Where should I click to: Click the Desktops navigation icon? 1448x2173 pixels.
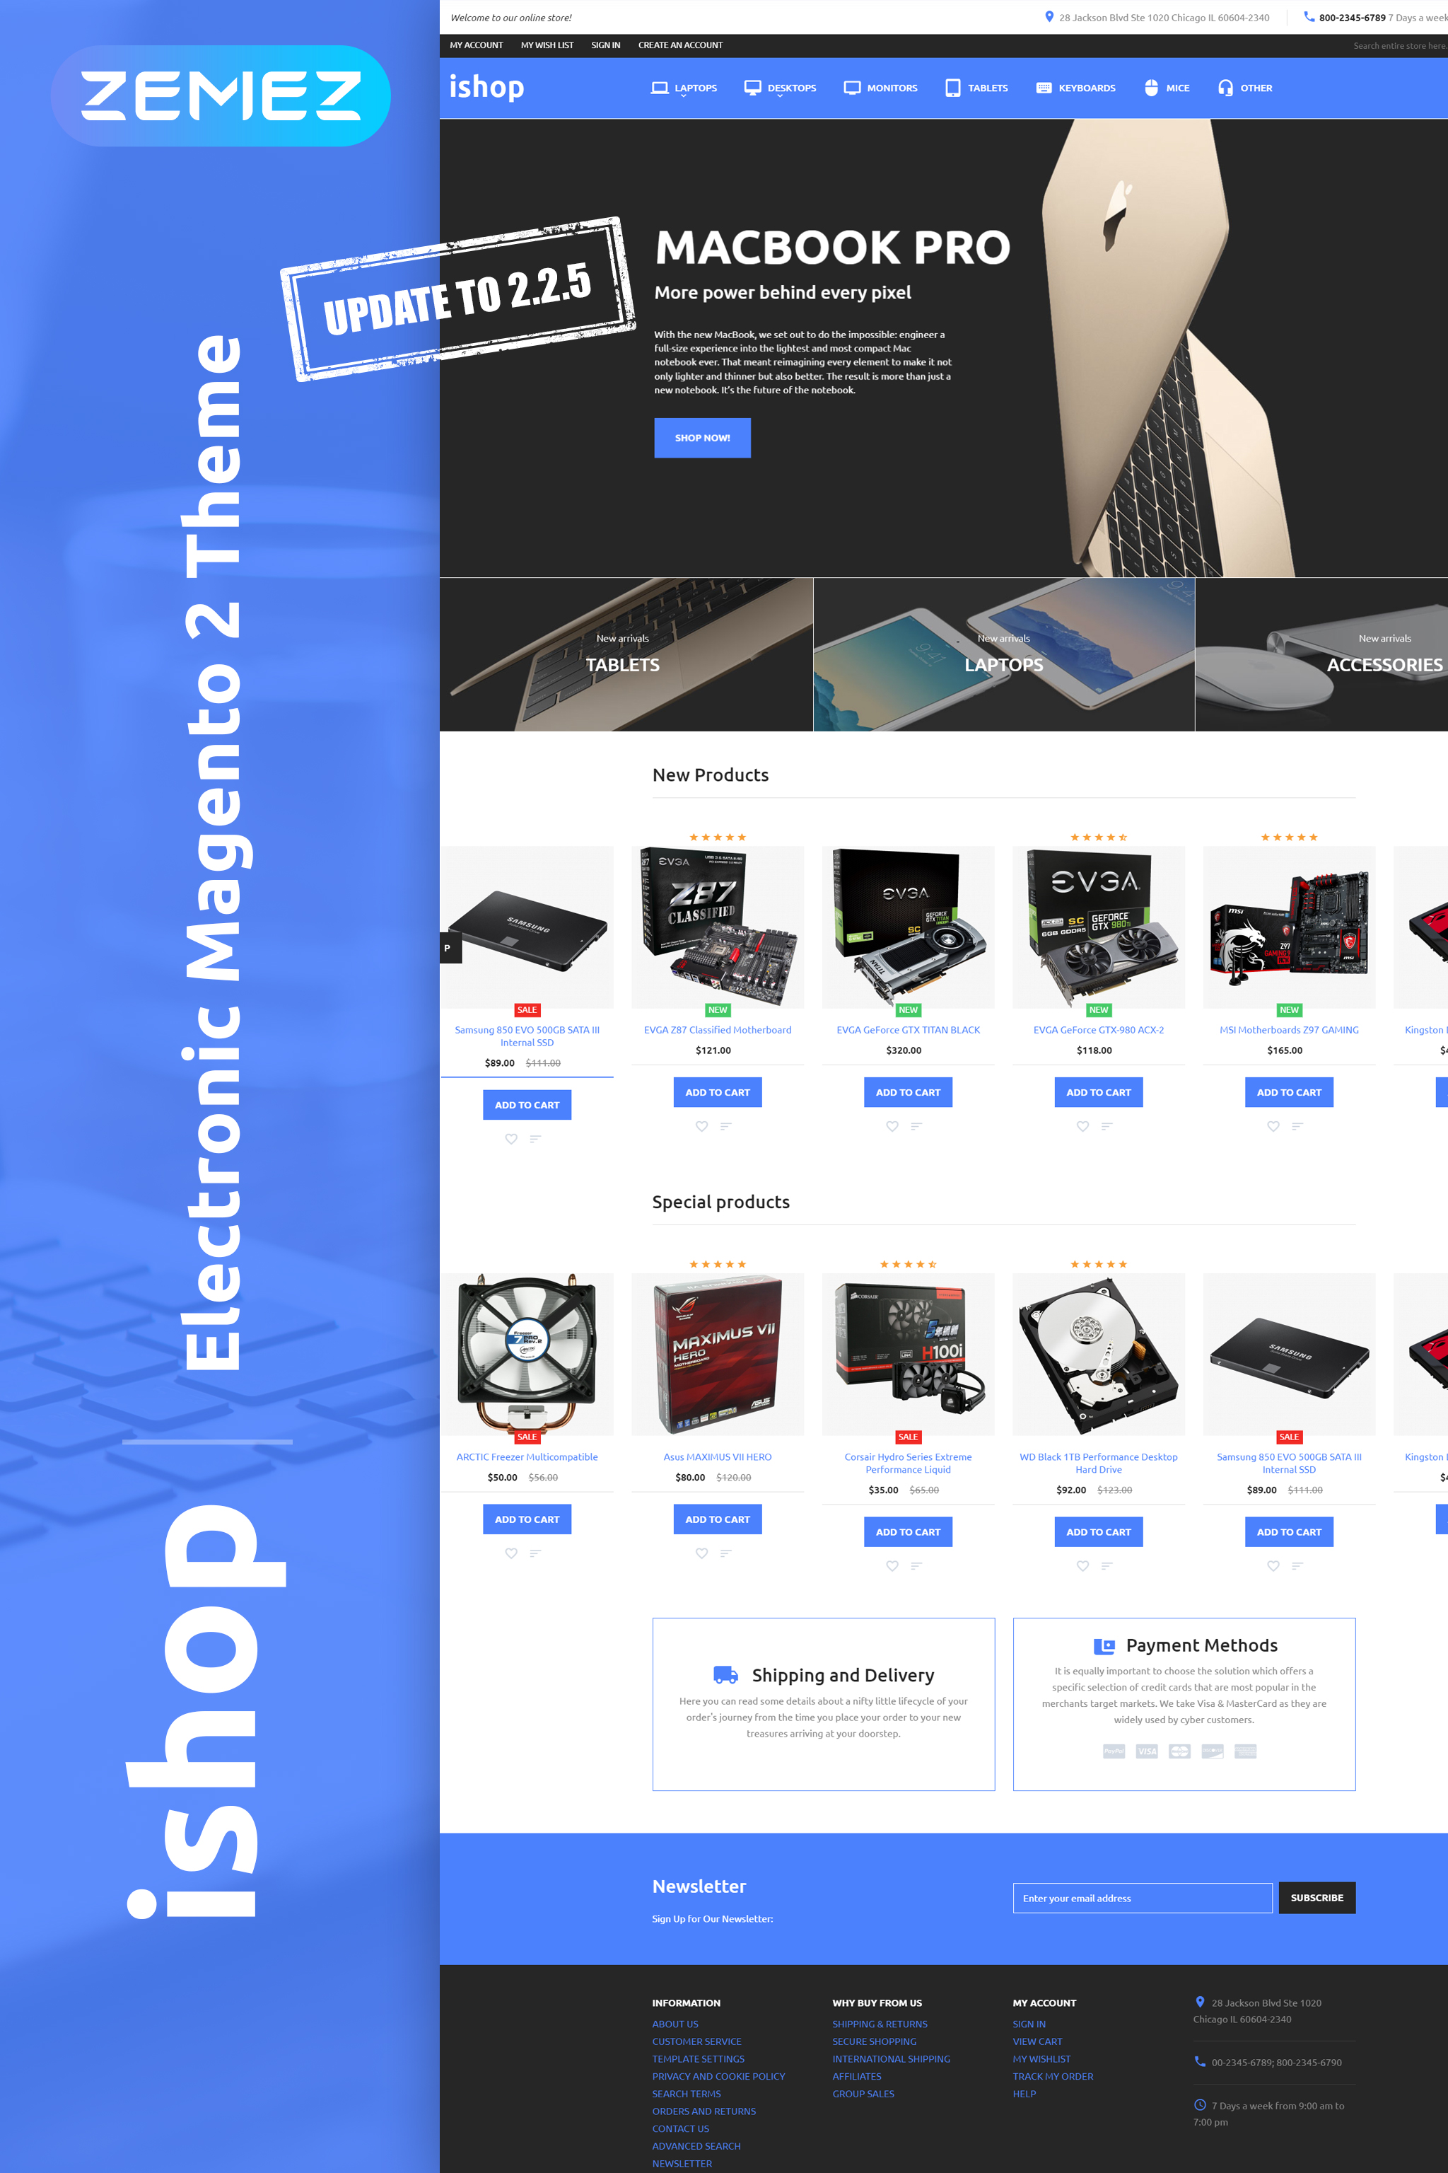pyautogui.click(x=758, y=87)
